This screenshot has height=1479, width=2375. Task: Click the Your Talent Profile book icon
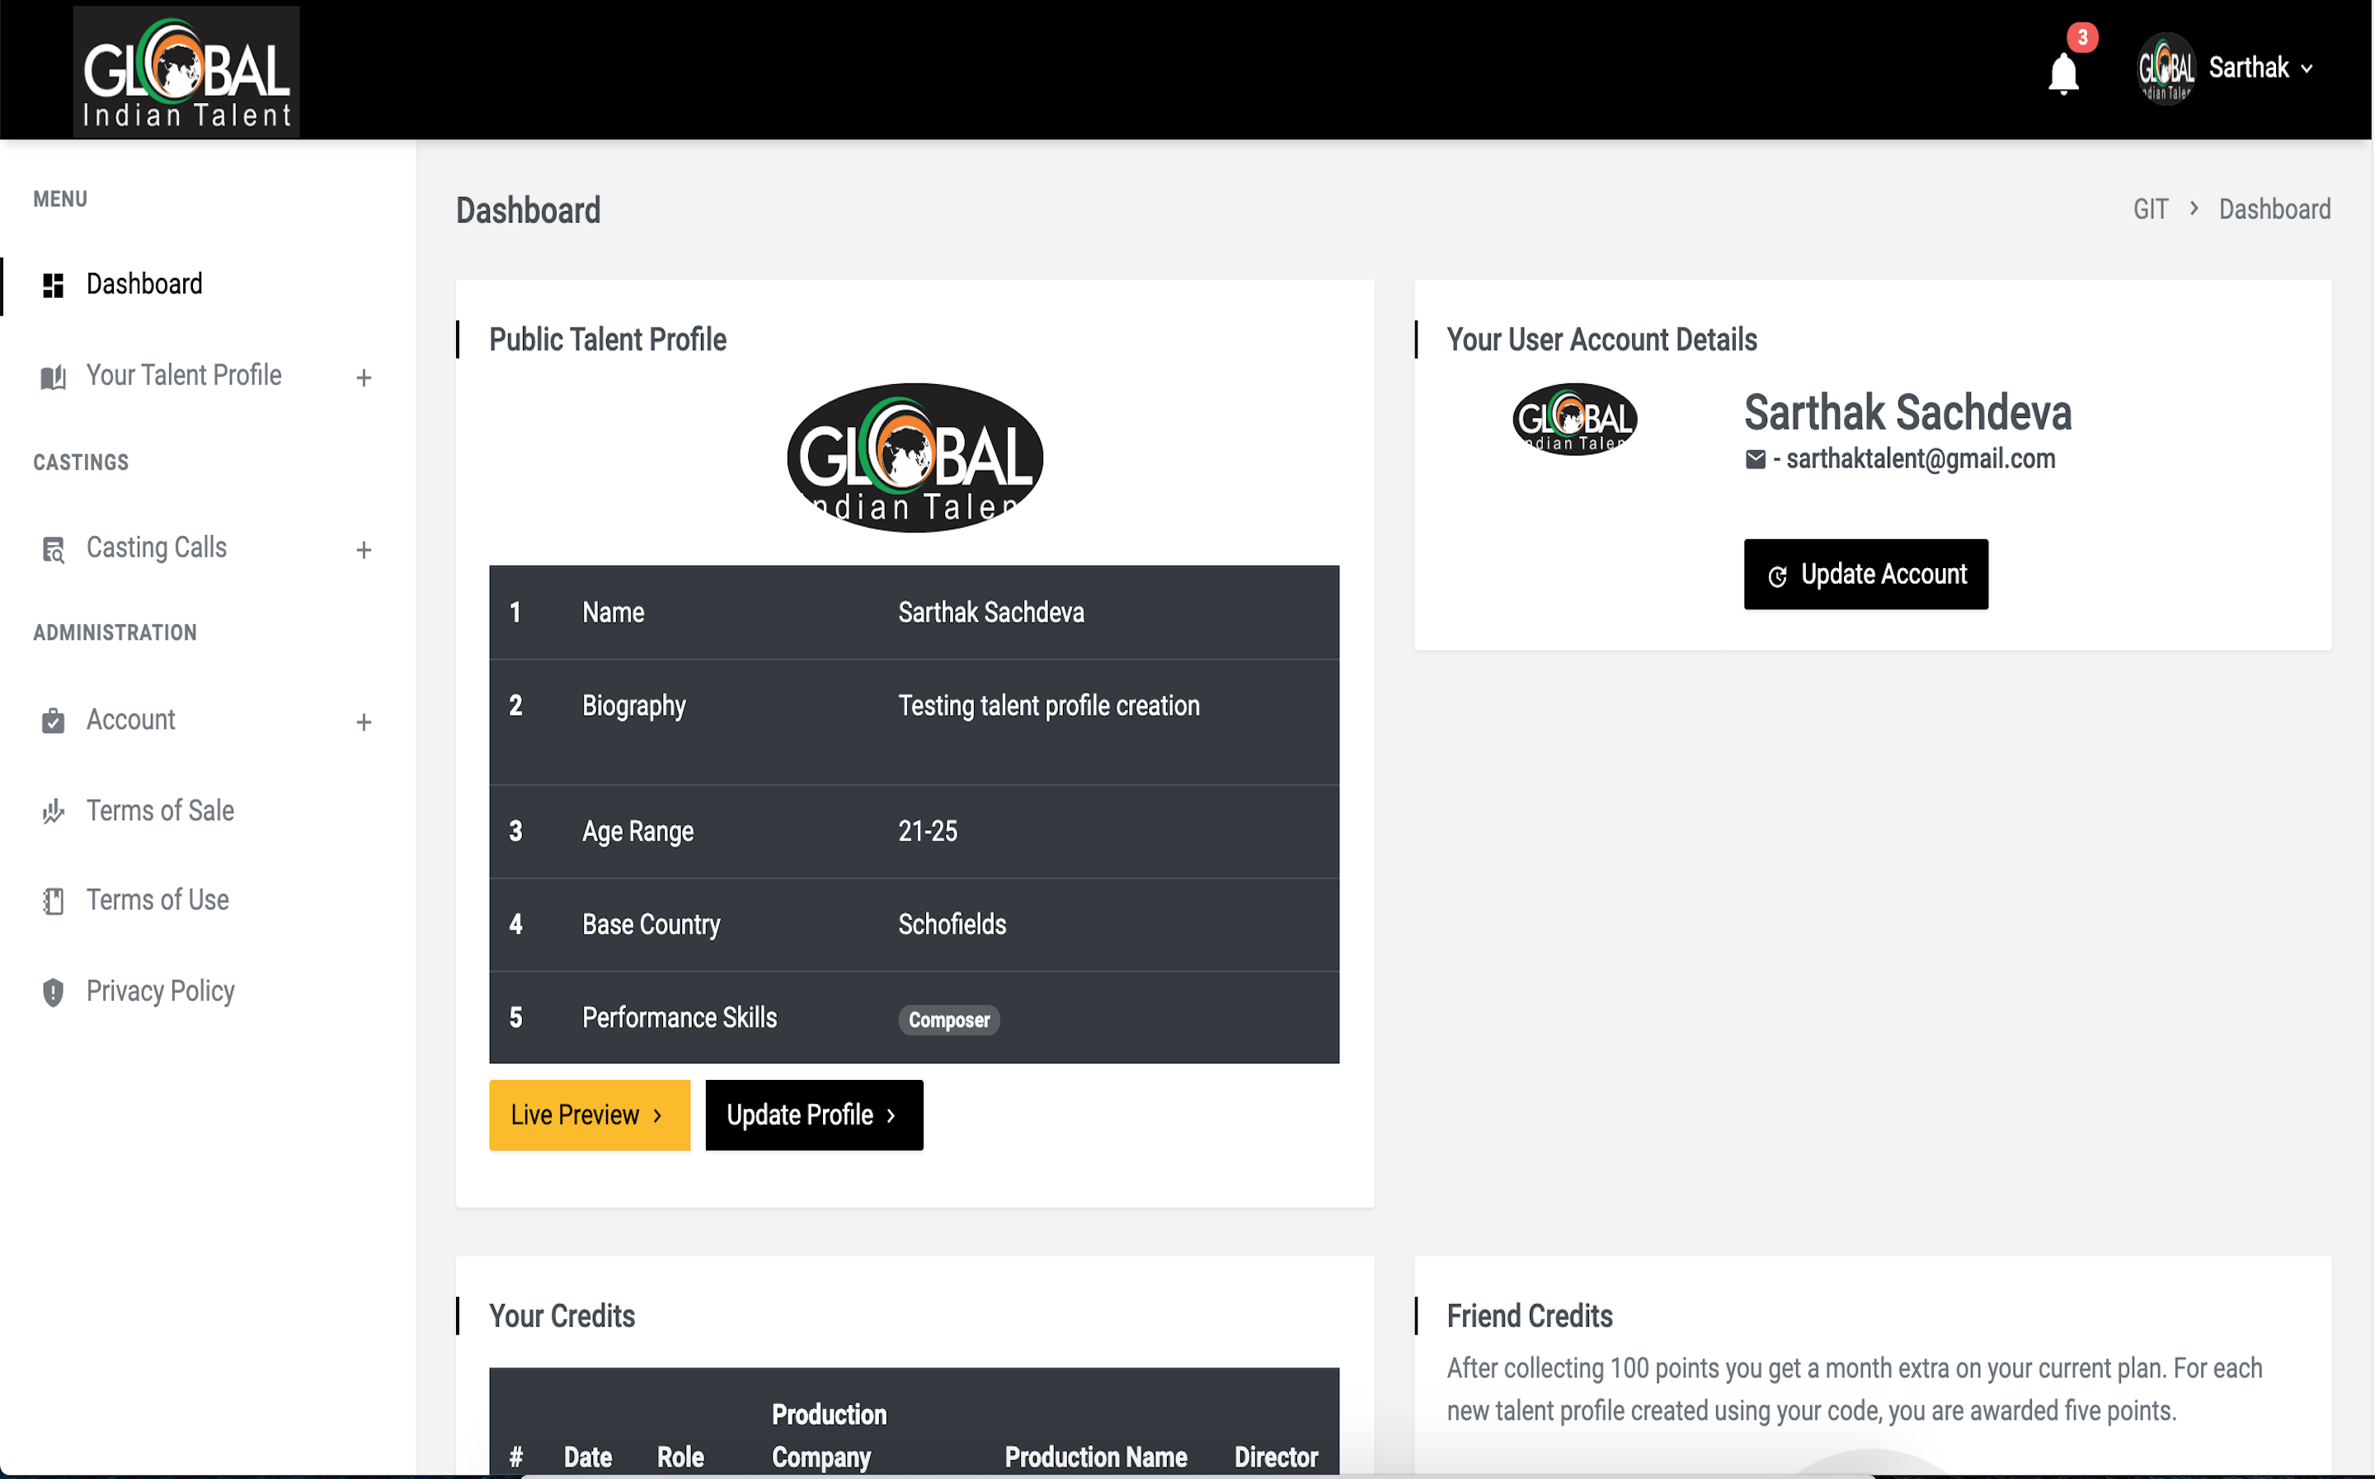[x=53, y=377]
